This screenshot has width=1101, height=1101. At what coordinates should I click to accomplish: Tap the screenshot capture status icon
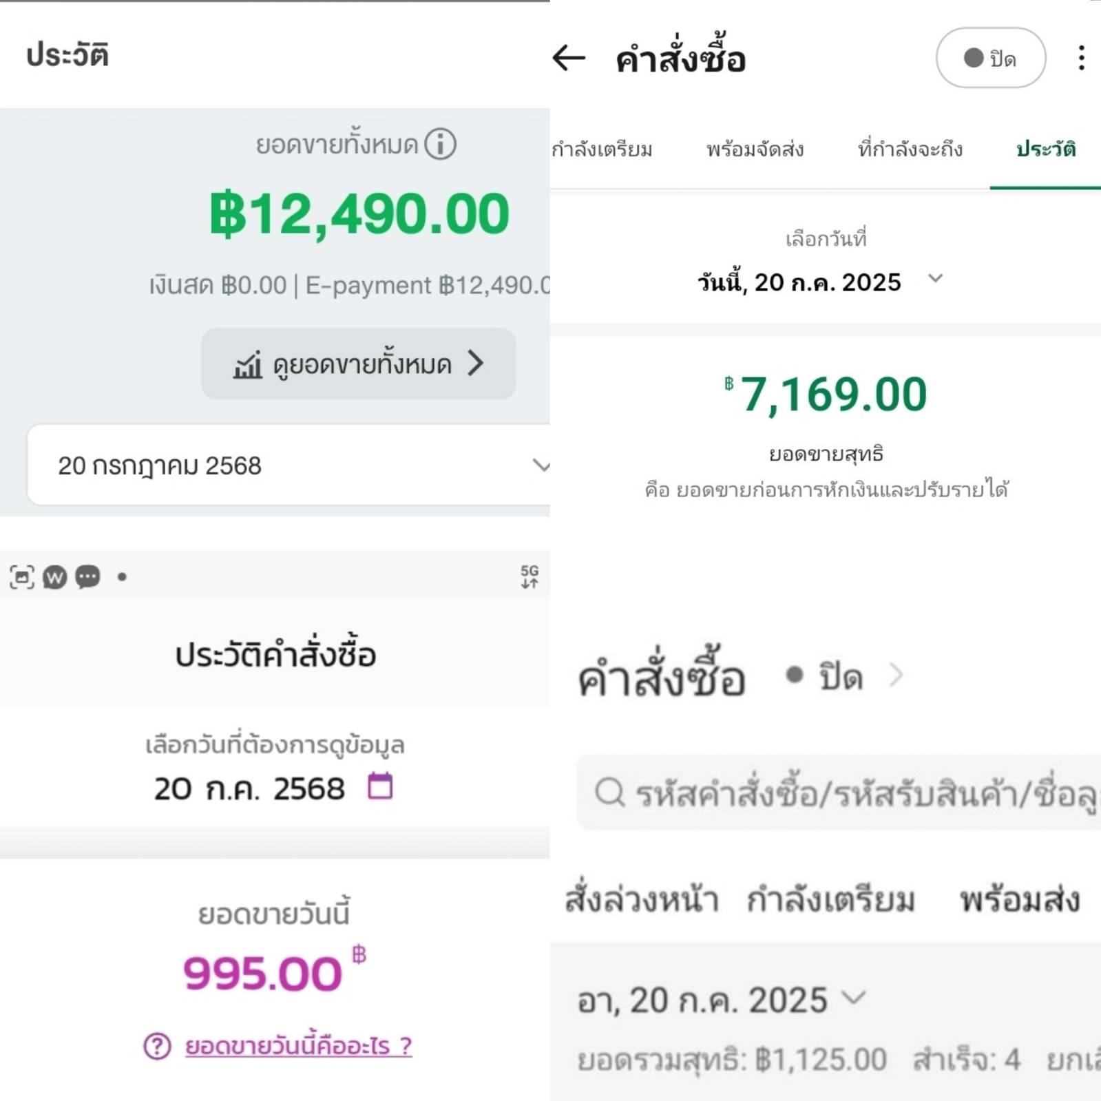(22, 577)
